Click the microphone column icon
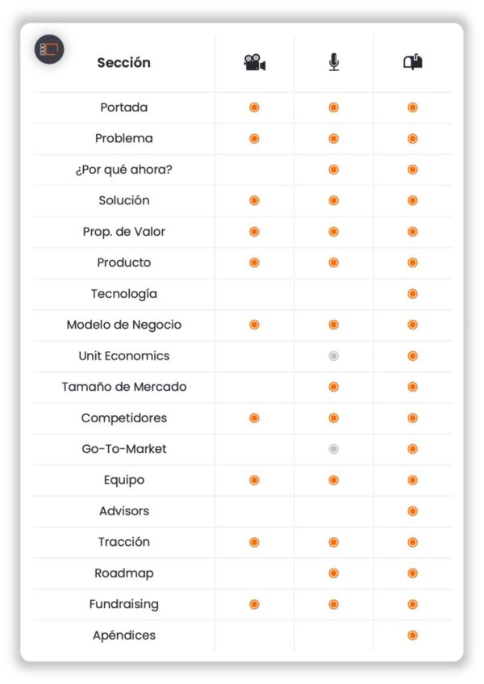484x684 pixels. click(x=334, y=62)
